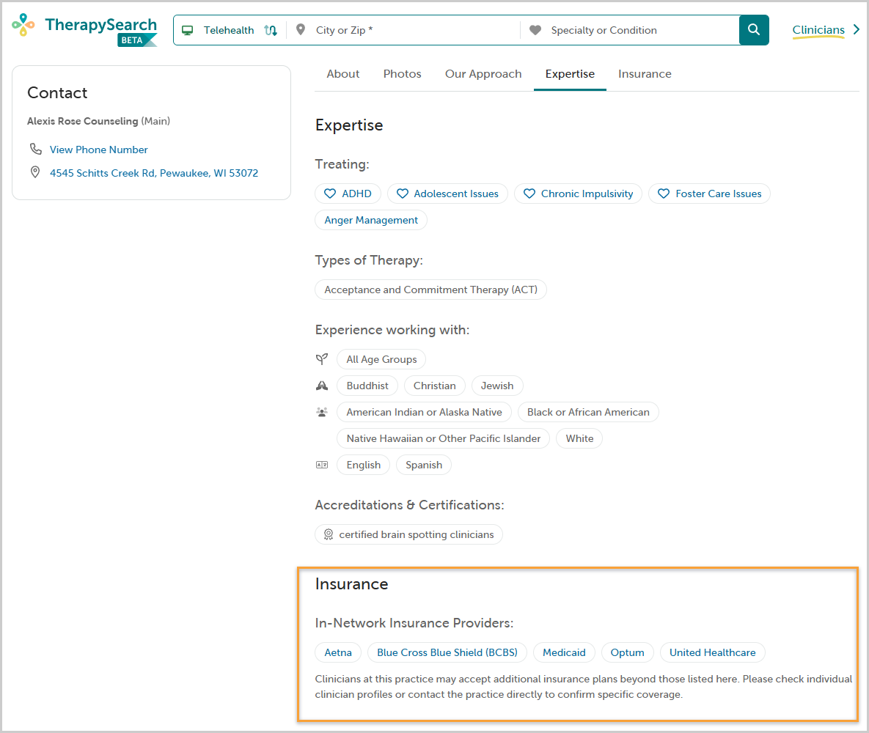This screenshot has height=733, width=869.
Task: Expand the Clinicians chevron arrow
Action: [x=857, y=29]
